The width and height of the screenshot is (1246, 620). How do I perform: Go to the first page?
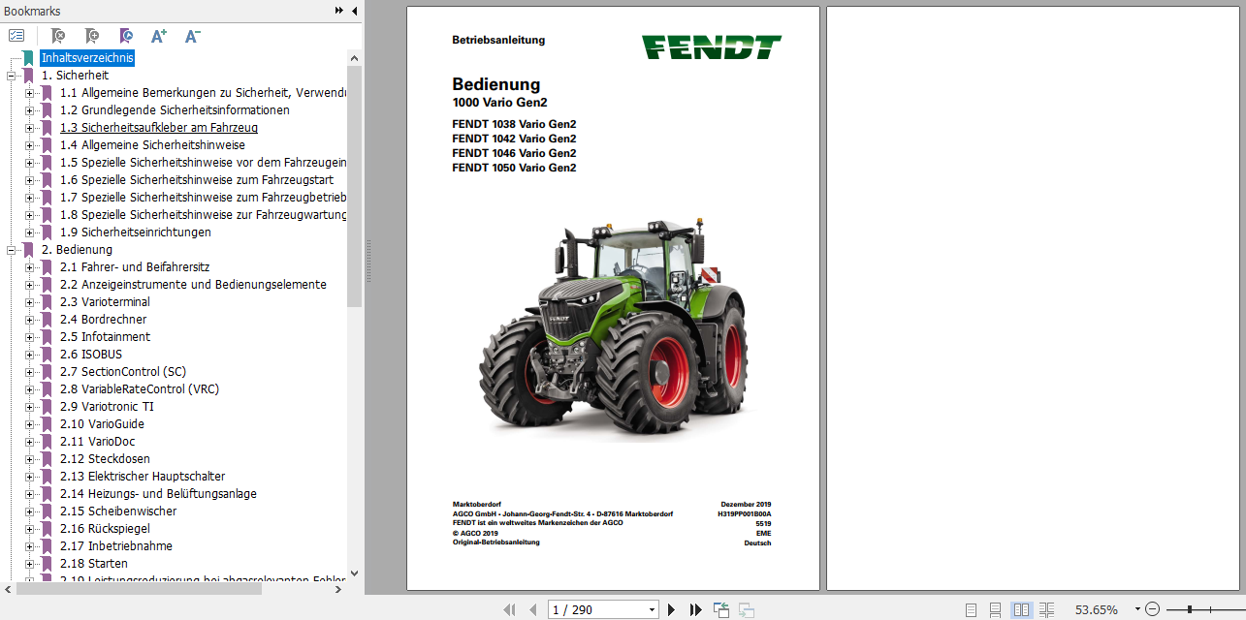[509, 609]
